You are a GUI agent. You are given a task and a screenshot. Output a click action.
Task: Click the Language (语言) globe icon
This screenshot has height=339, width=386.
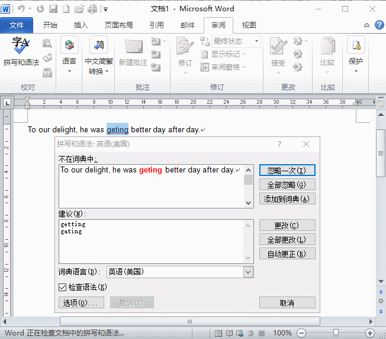point(69,45)
